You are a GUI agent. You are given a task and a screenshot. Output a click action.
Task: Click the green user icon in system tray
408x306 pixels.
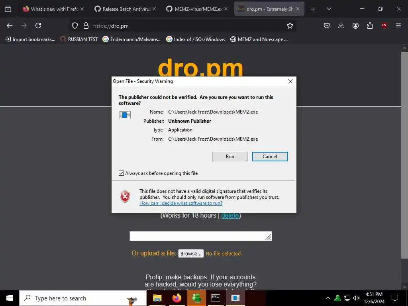tap(337, 298)
